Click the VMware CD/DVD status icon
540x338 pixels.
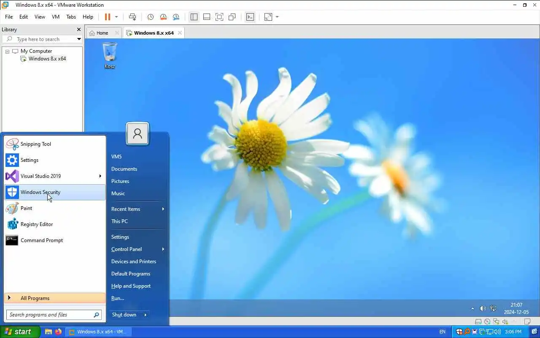487,322
